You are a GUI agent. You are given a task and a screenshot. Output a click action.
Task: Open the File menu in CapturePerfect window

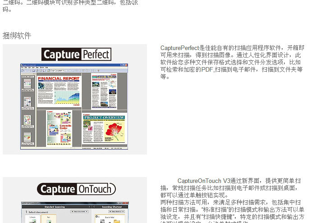23,68
